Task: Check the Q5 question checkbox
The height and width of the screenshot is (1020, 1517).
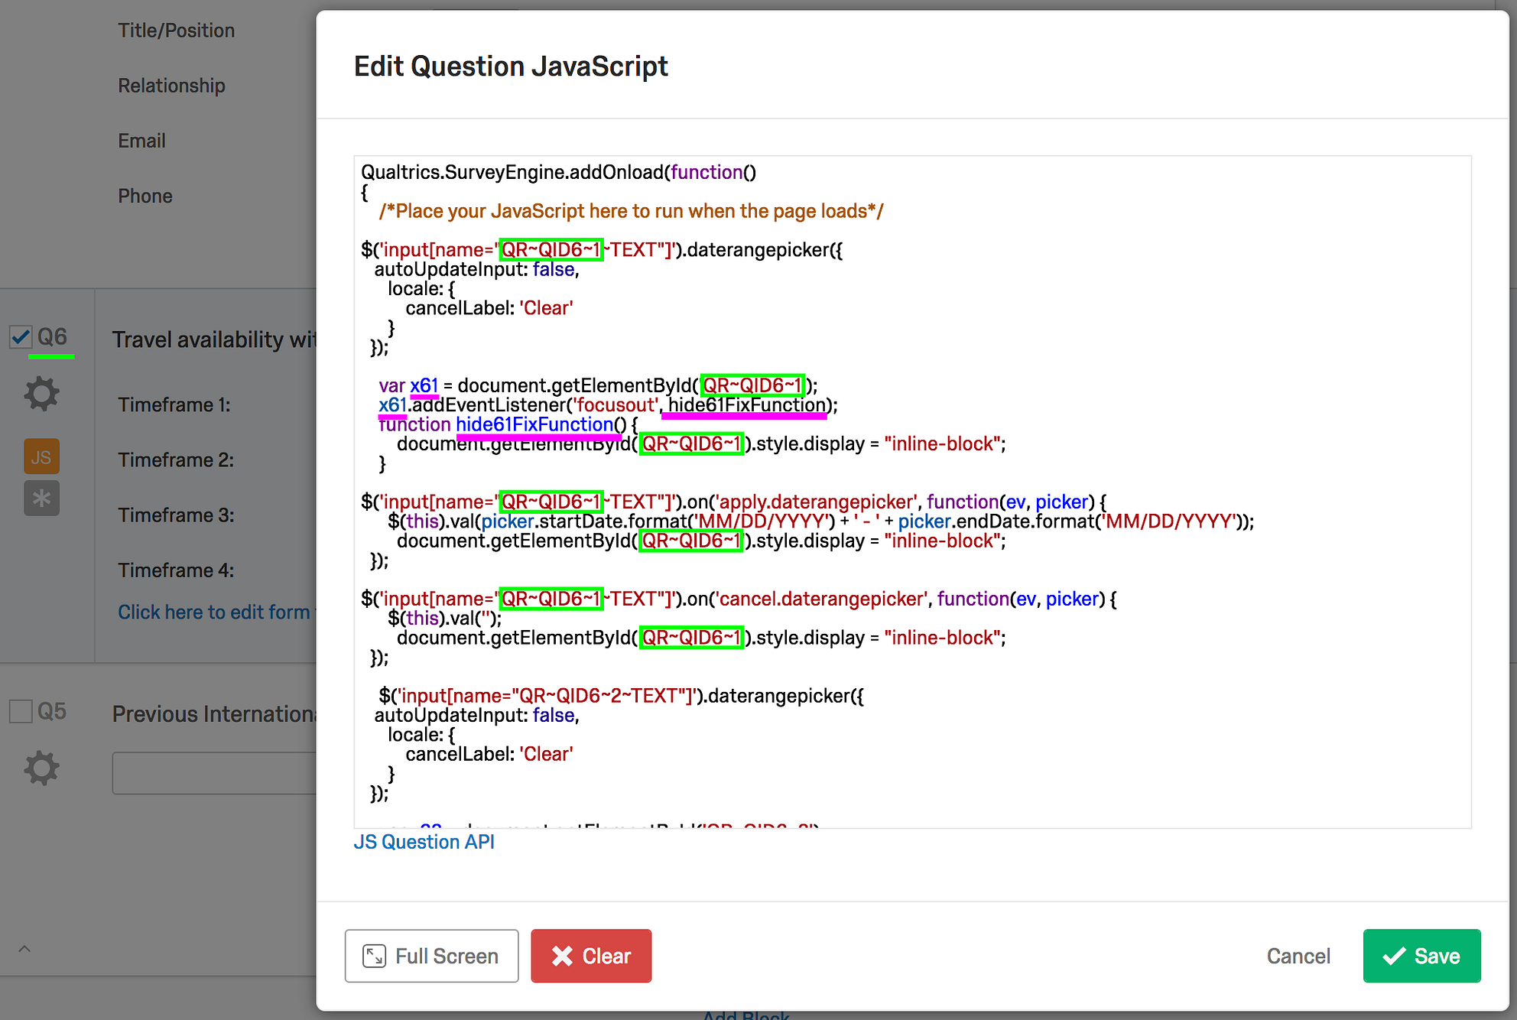Action: [20, 710]
